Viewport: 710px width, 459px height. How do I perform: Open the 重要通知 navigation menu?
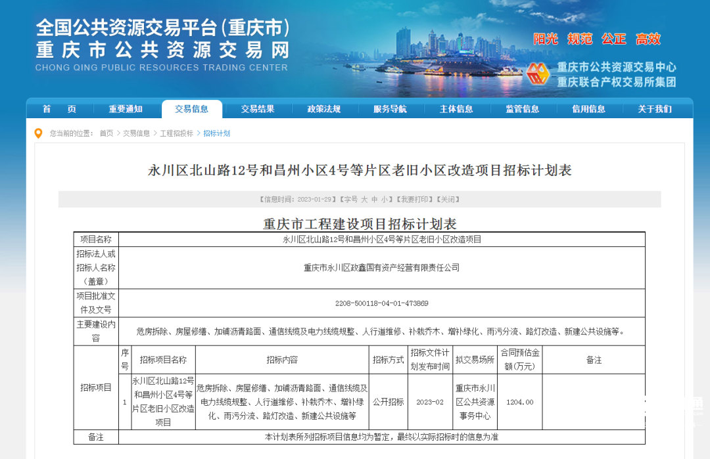click(126, 109)
